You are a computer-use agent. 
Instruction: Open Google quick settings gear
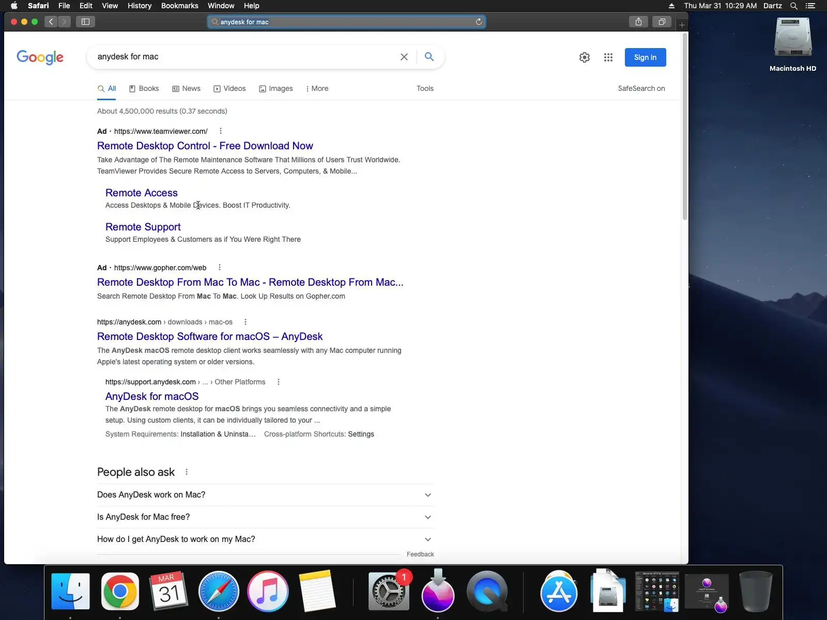click(x=585, y=57)
